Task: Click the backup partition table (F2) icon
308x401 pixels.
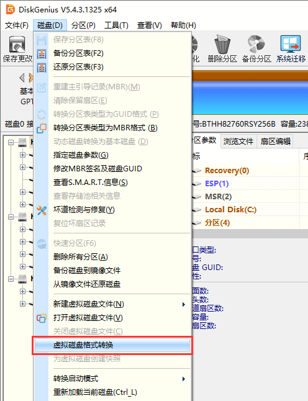Action: click(x=42, y=54)
